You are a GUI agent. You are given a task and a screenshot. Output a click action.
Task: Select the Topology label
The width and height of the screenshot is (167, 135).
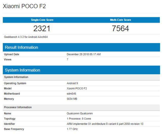(10, 119)
